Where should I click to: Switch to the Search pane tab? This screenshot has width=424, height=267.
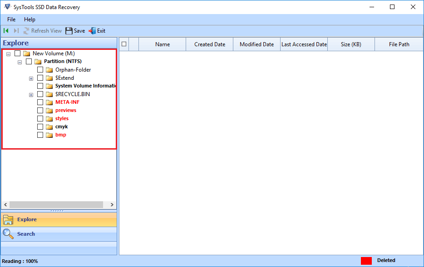(59, 234)
